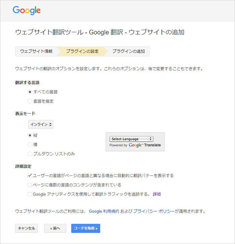The height and width of the screenshot is (244, 235).
Task: Choose the 横 layout option
Action: pyautogui.click(x=30, y=145)
